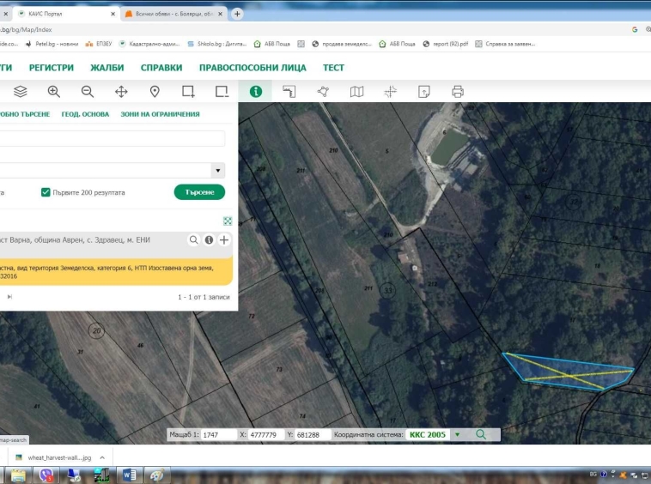Close the Всички обяви tab

[220, 14]
